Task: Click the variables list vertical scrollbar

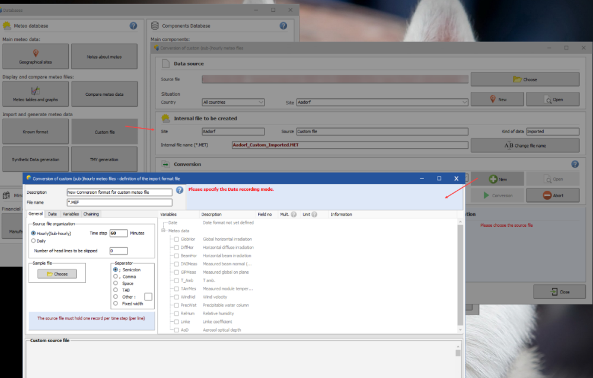Action: click(460, 273)
